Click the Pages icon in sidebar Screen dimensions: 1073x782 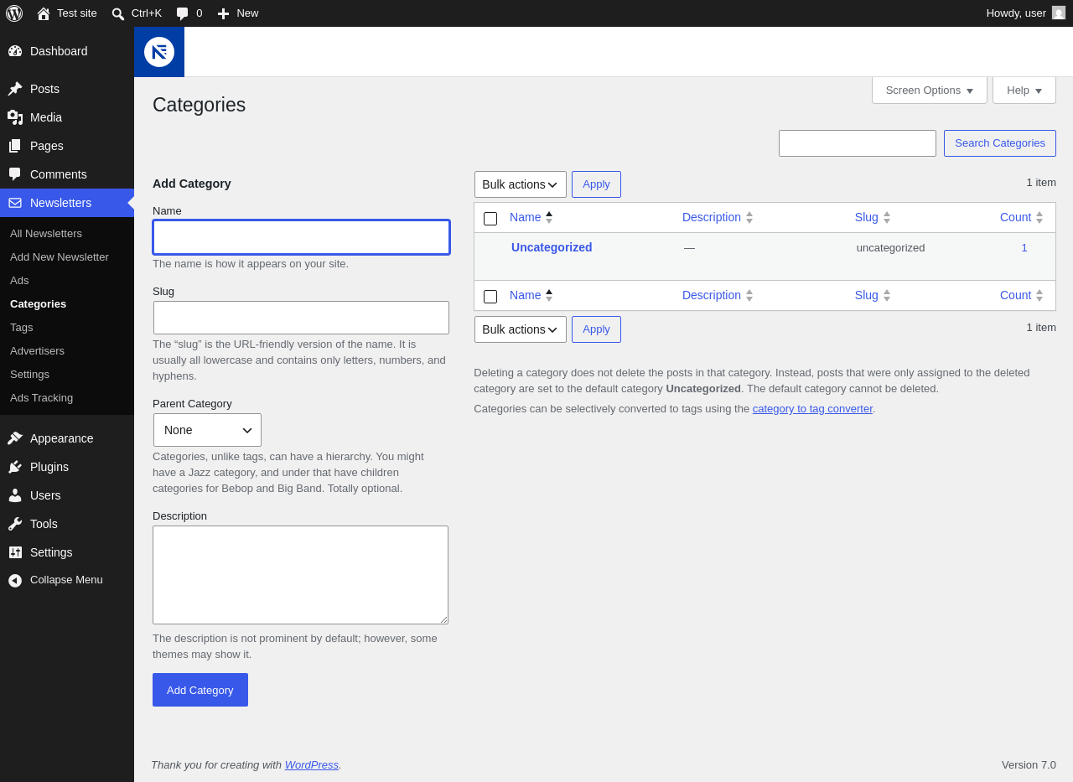[15, 146]
